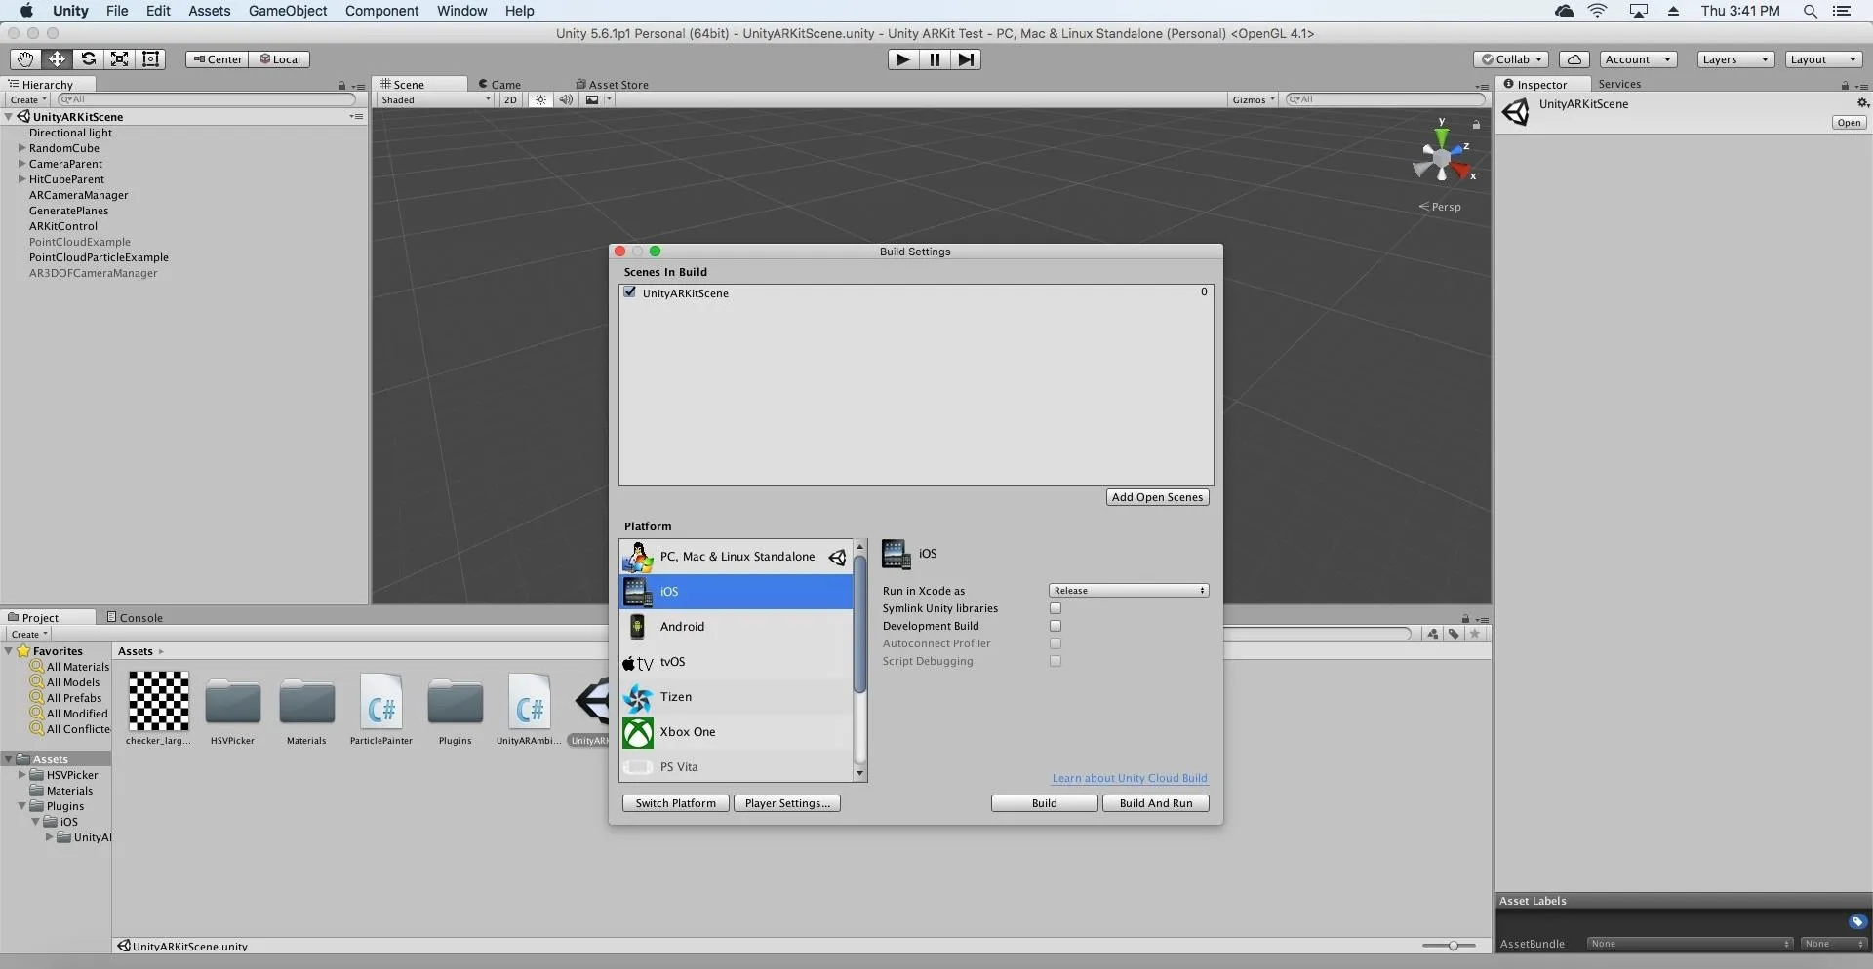This screenshot has width=1873, height=969.
Task: Select the Materials folder thumbnail
Action: point(307,703)
